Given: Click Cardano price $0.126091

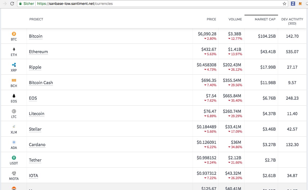Looking at the screenshot, I should click(x=207, y=142).
